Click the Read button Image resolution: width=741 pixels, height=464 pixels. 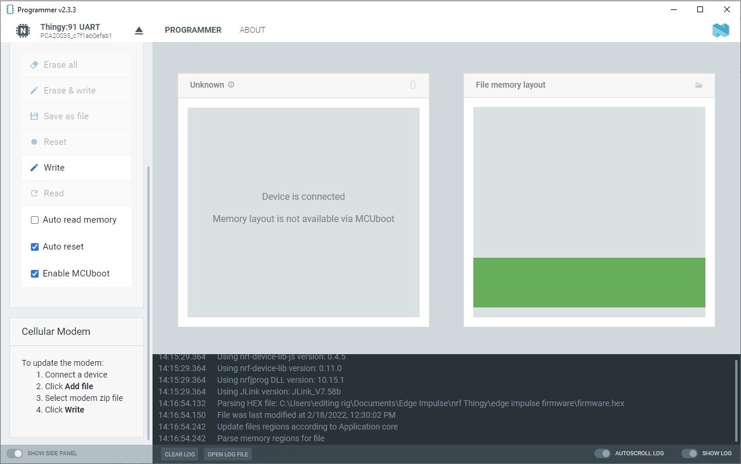coord(77,193)
